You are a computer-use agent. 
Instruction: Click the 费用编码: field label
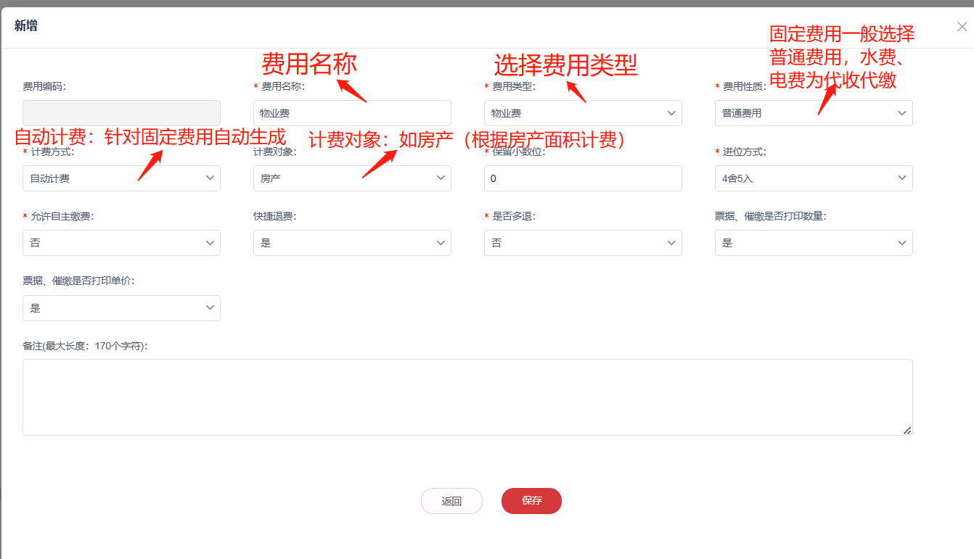pos(44,87)
